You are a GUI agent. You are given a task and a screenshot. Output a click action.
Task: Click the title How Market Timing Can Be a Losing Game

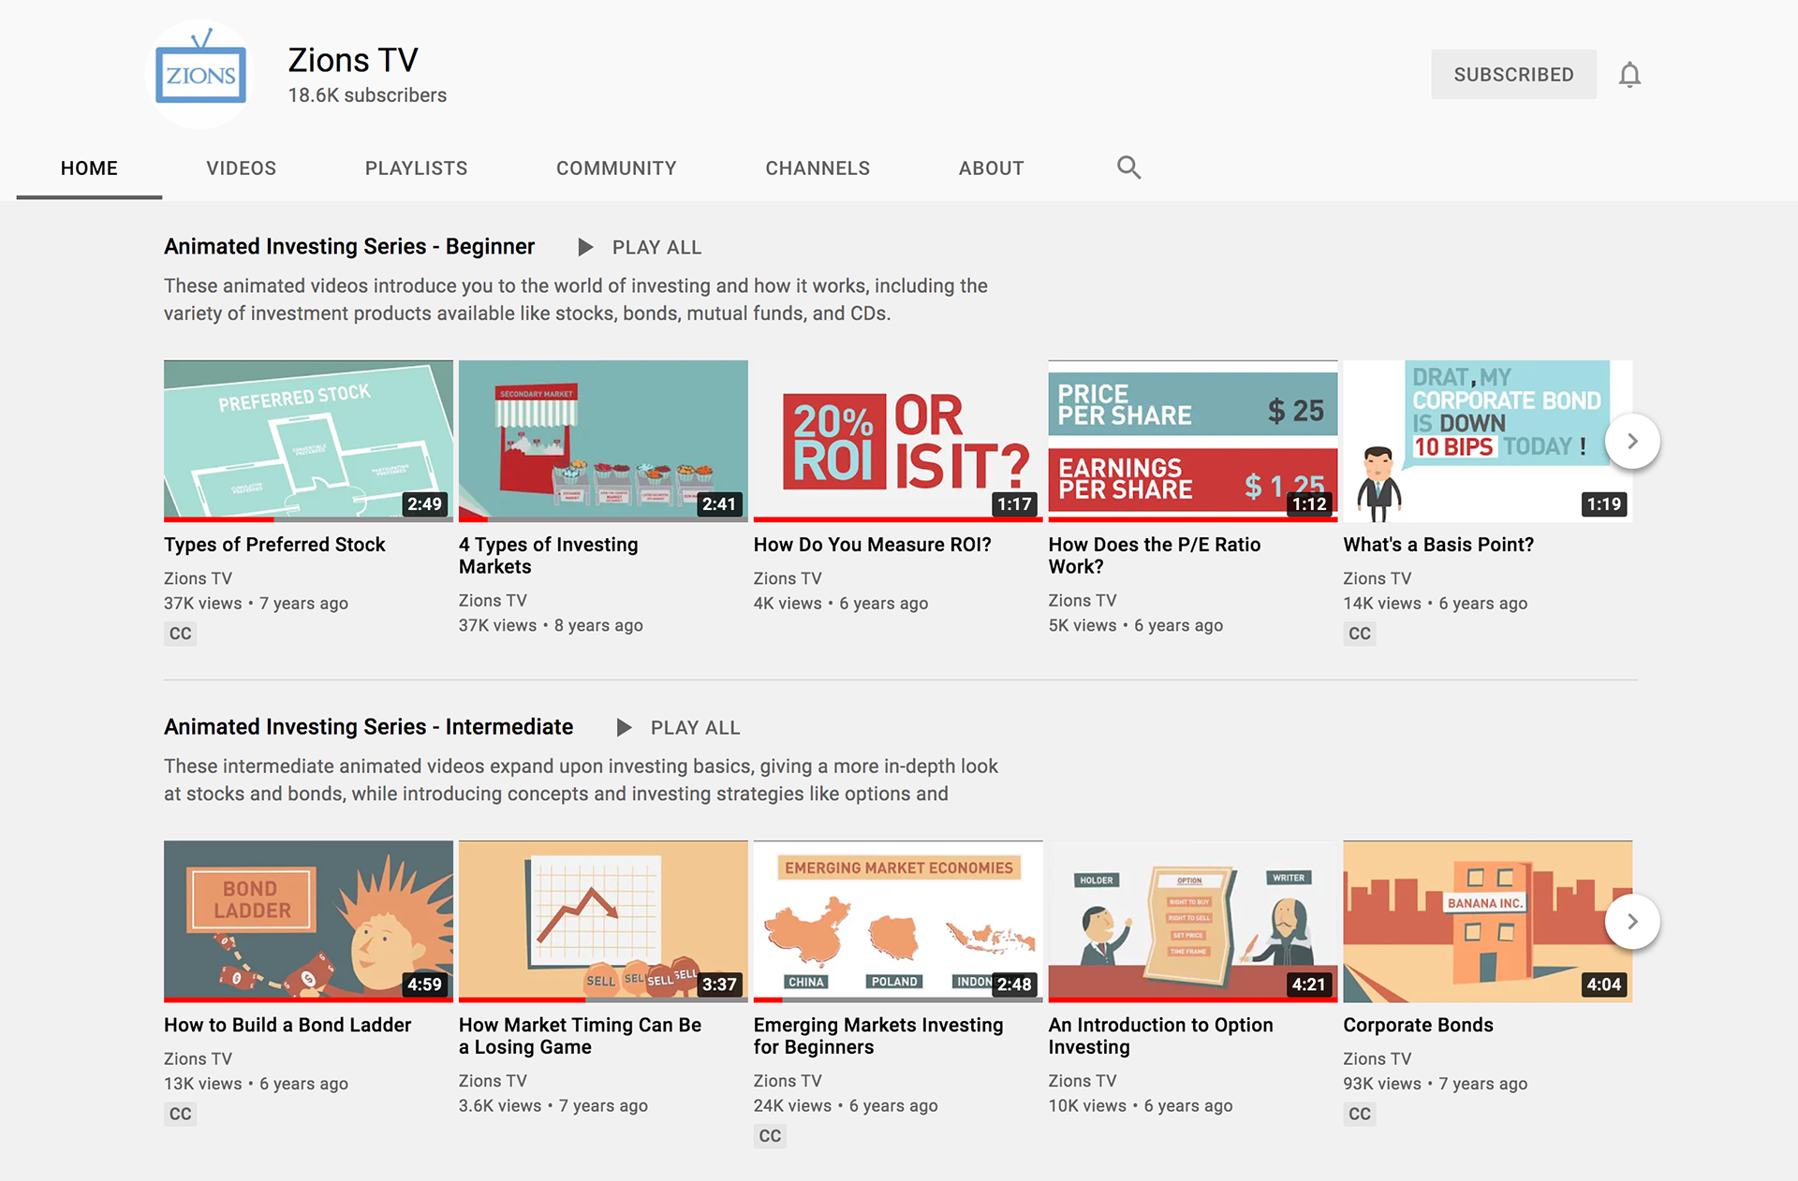pos(580,1036)
